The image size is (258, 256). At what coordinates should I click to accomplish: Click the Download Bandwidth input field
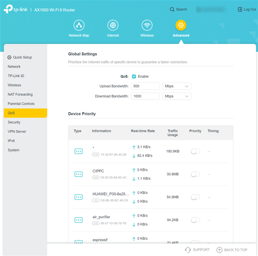(145, 96)
